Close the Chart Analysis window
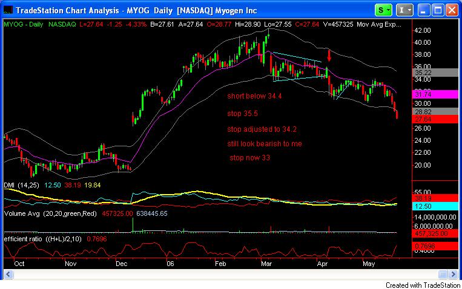 pyautogui.click(x=452, y=10)
